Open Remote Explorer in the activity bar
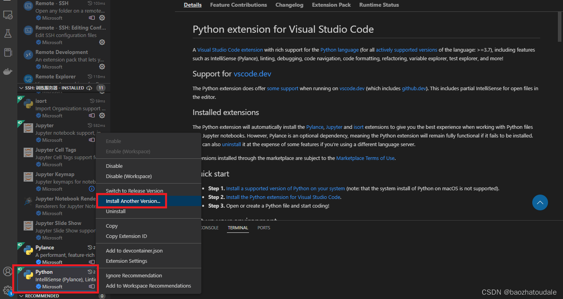Image resolution: width=563 pixels, height=299 pixels. click(x=8, y=15)
